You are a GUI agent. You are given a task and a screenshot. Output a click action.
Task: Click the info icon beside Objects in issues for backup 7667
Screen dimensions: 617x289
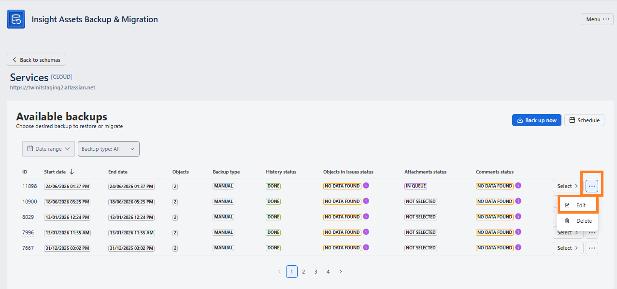[x=366, y=247]
